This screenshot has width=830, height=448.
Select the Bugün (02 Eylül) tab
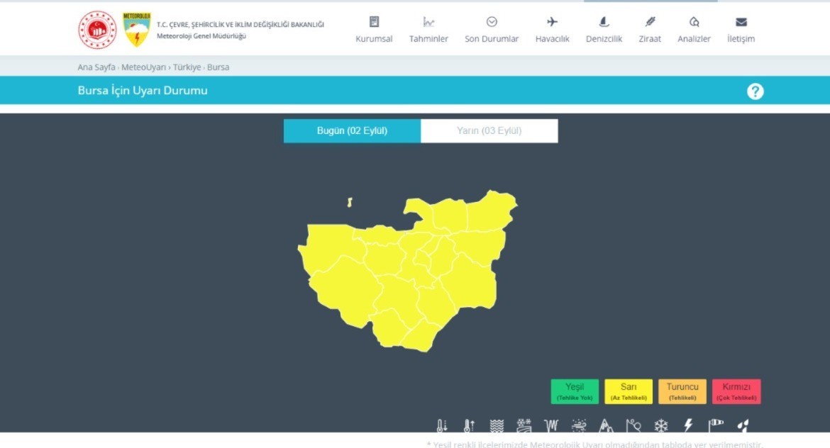coord(352,131)
